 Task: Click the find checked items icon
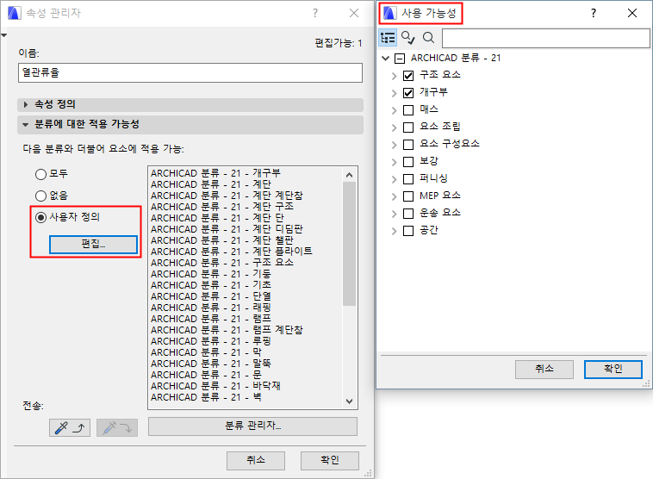coord(407,38)
